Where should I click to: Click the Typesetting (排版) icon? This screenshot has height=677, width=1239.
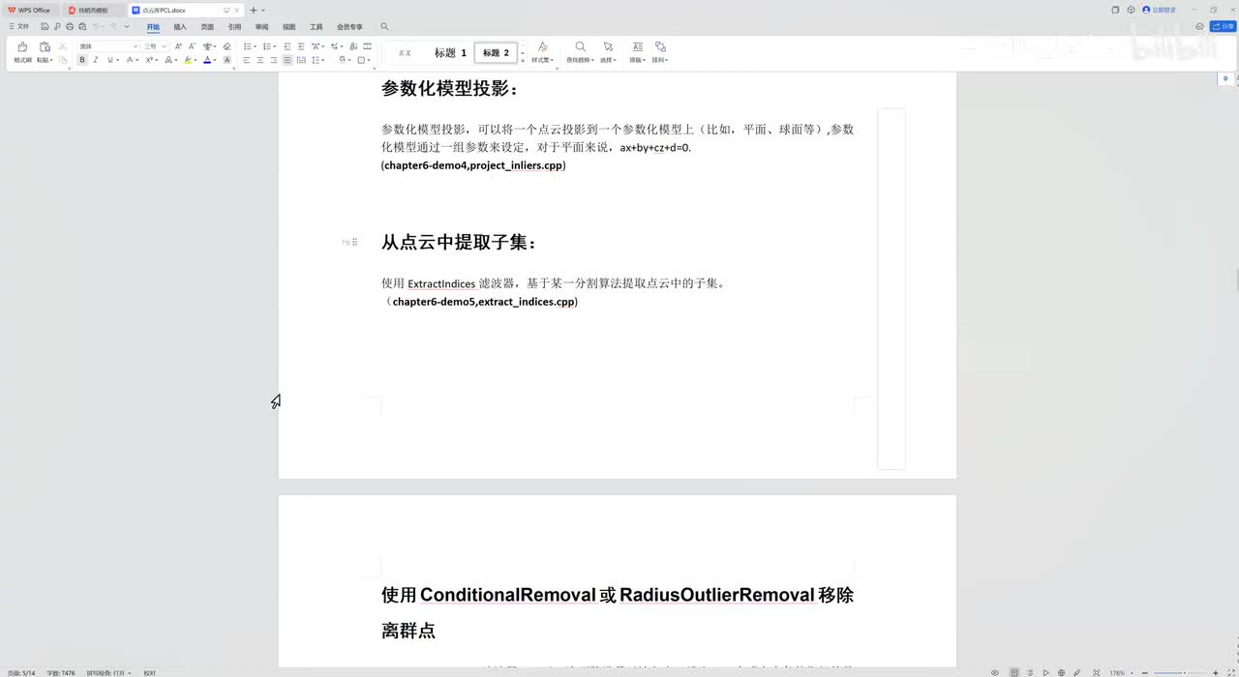(636, 46)
